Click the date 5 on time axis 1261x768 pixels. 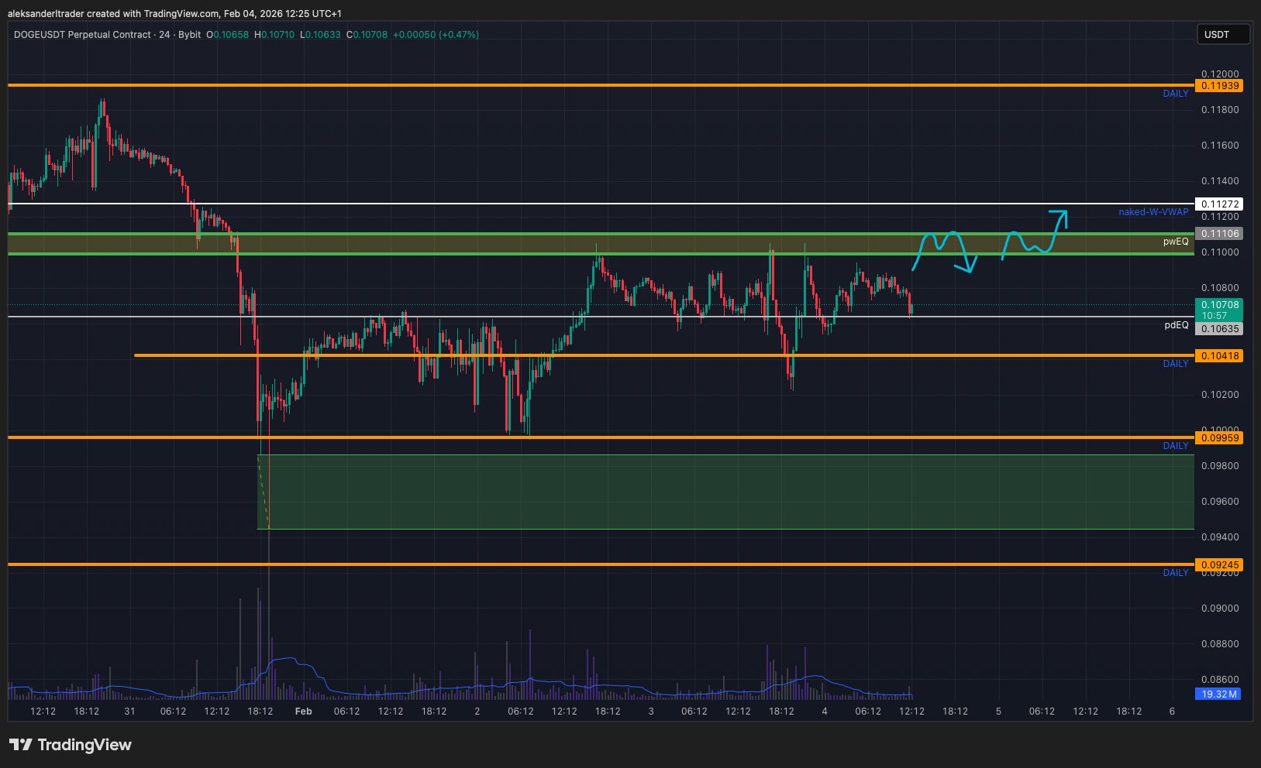click(x=998, y=711)
